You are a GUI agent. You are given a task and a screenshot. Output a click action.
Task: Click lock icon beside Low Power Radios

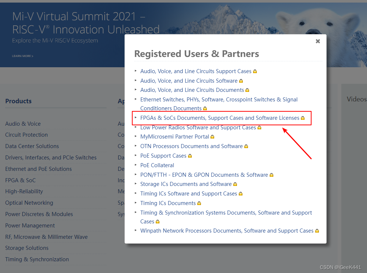click(259, 127)
